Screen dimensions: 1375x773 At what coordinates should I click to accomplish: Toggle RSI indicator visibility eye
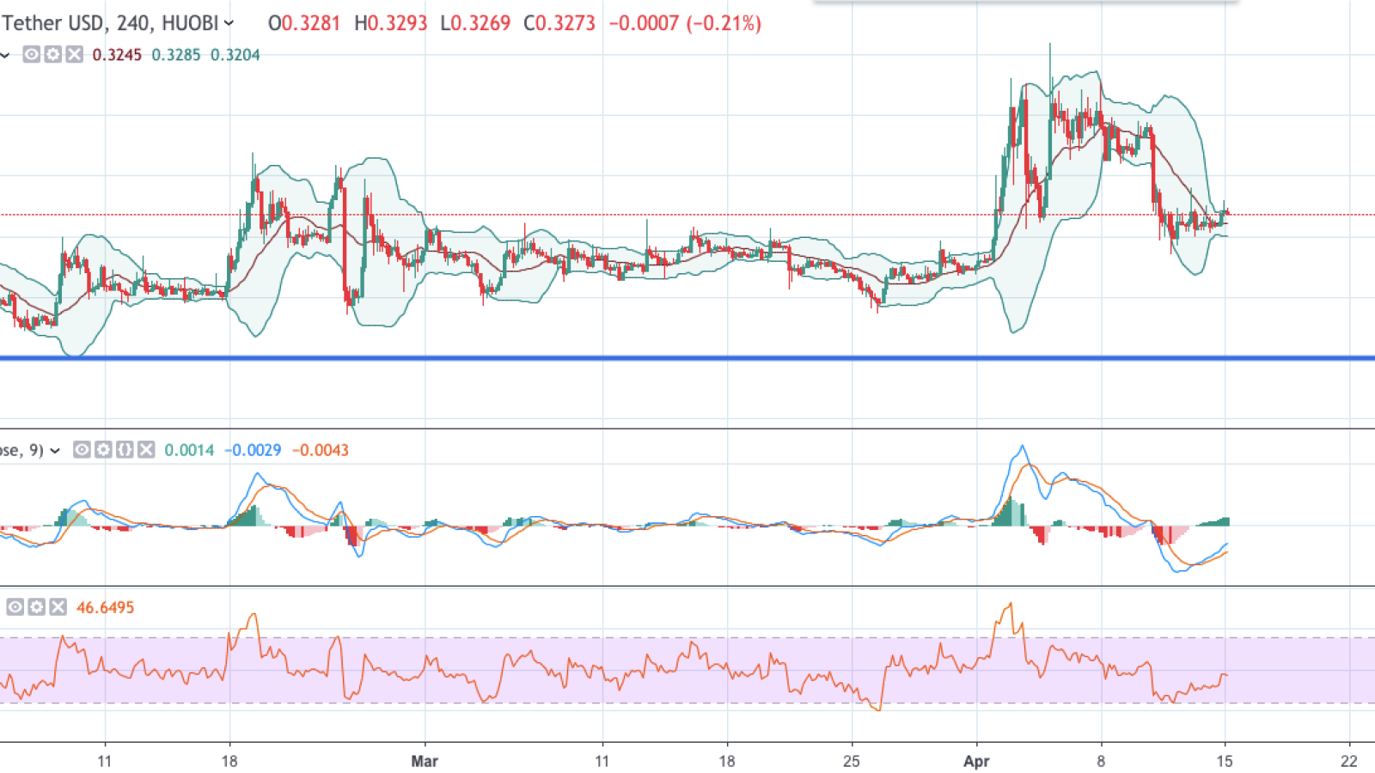[15, 607]
